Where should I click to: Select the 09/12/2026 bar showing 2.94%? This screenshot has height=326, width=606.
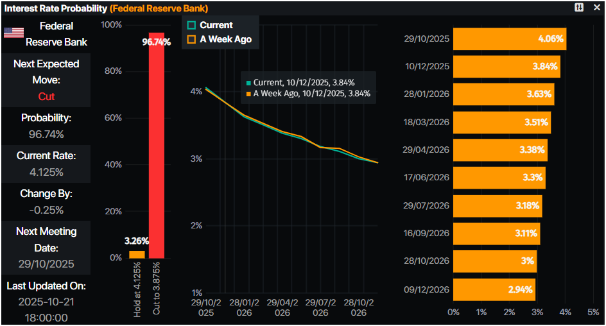494,289
